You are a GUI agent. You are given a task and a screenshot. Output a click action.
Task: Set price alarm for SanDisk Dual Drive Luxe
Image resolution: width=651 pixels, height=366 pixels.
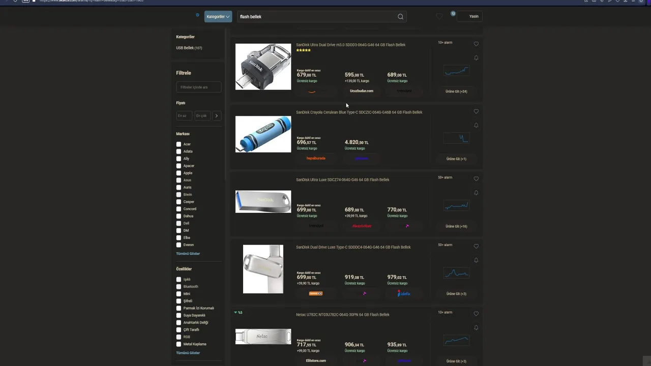pos(476,260)
